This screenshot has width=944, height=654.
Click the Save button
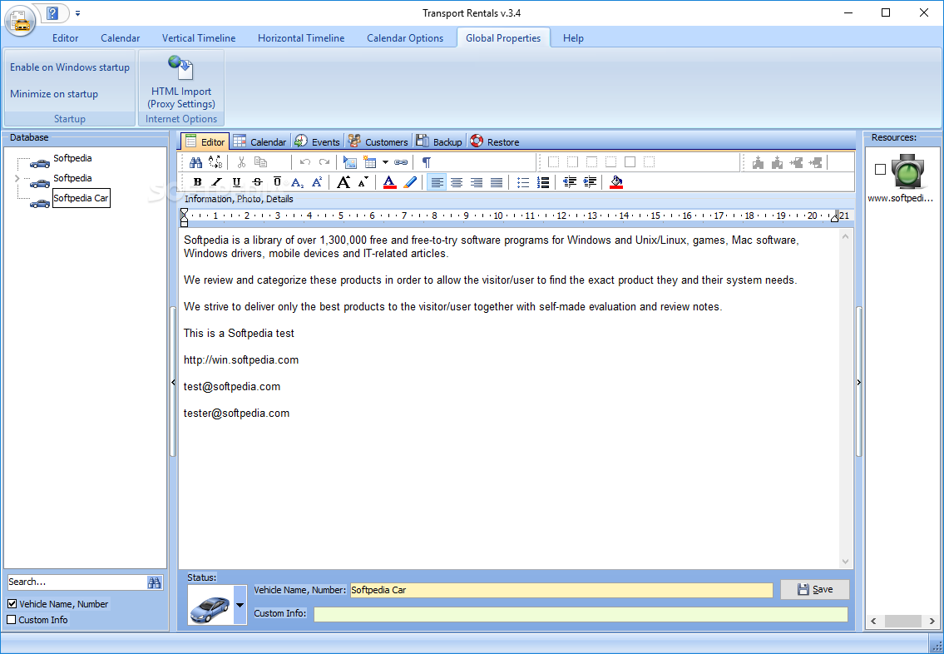[815, 590]
